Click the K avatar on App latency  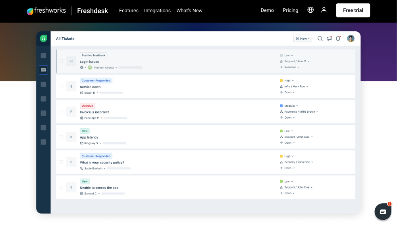[x=71, y=137]
